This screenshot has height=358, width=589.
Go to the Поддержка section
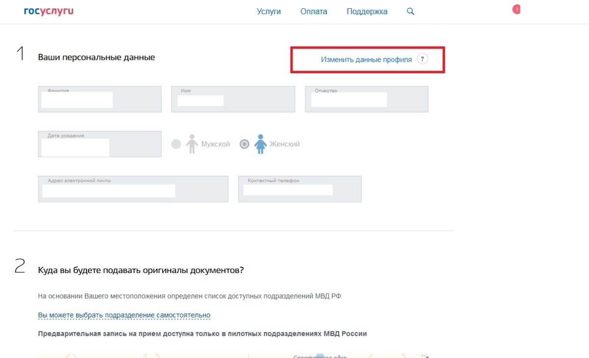click(367, 12)
